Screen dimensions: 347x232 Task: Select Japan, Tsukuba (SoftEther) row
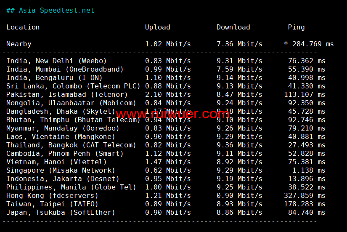(x=61, y=213)
